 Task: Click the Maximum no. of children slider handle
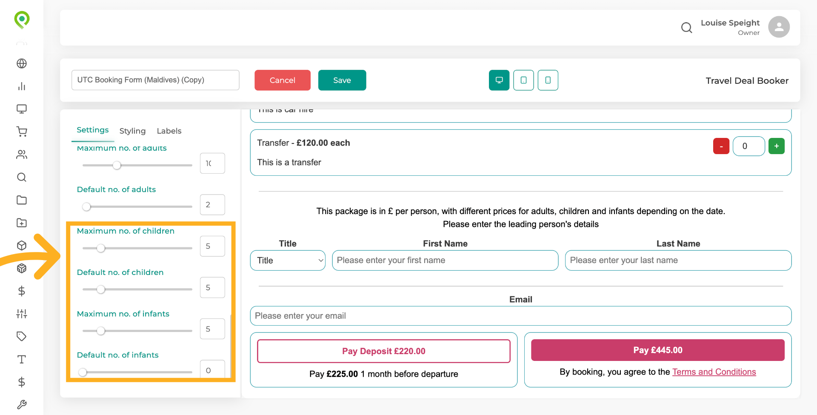tap(101, 248)
